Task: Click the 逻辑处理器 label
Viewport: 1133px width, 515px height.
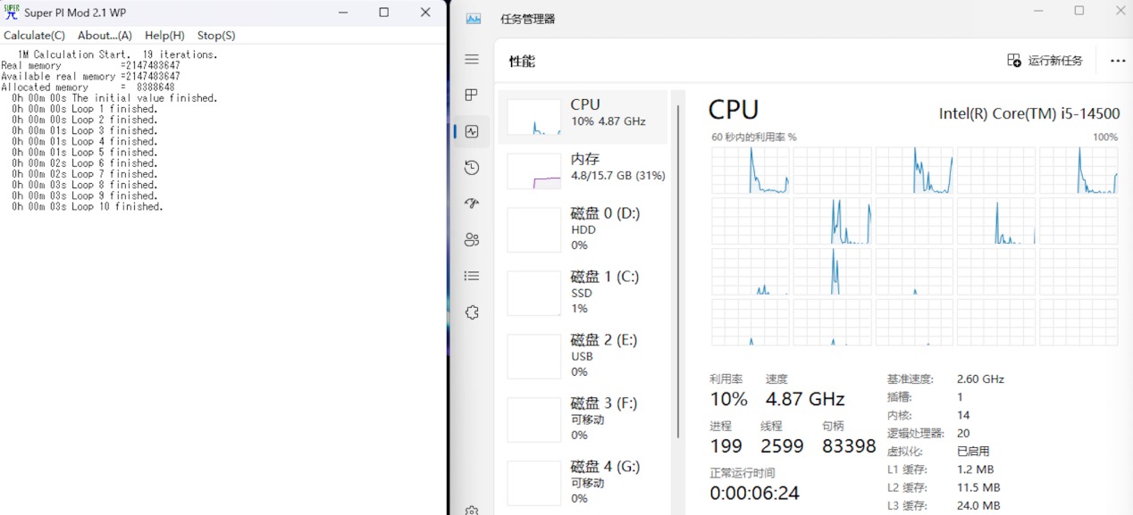Action: 915,433
